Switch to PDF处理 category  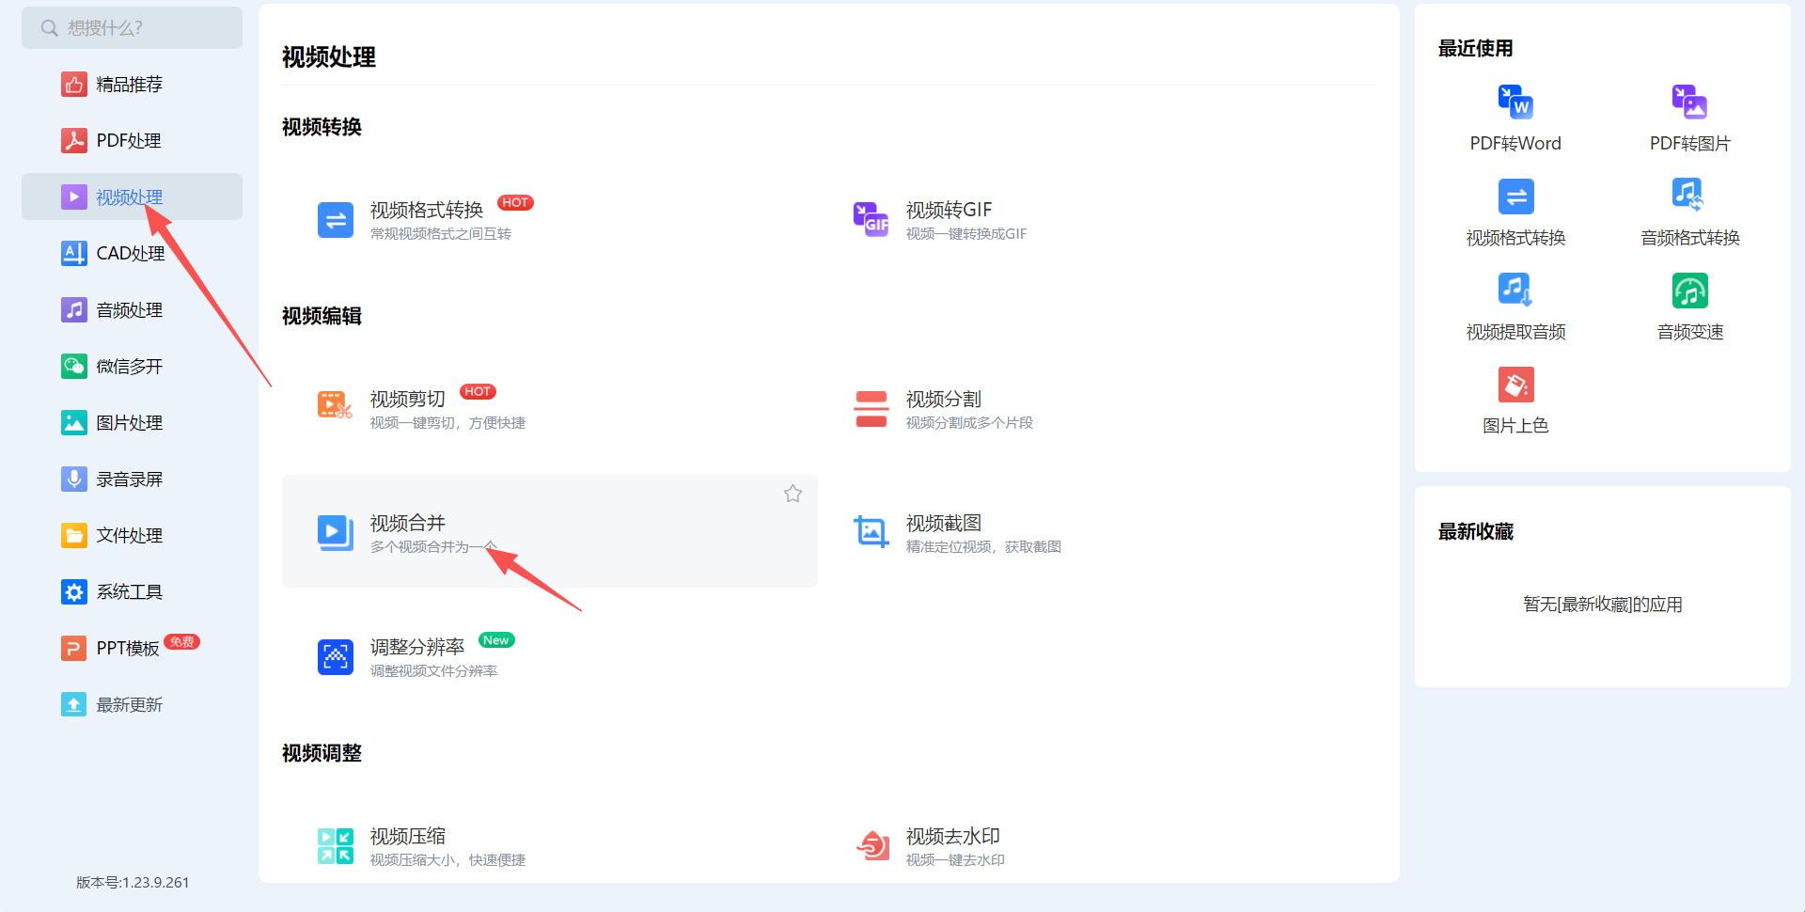(129, 141)
